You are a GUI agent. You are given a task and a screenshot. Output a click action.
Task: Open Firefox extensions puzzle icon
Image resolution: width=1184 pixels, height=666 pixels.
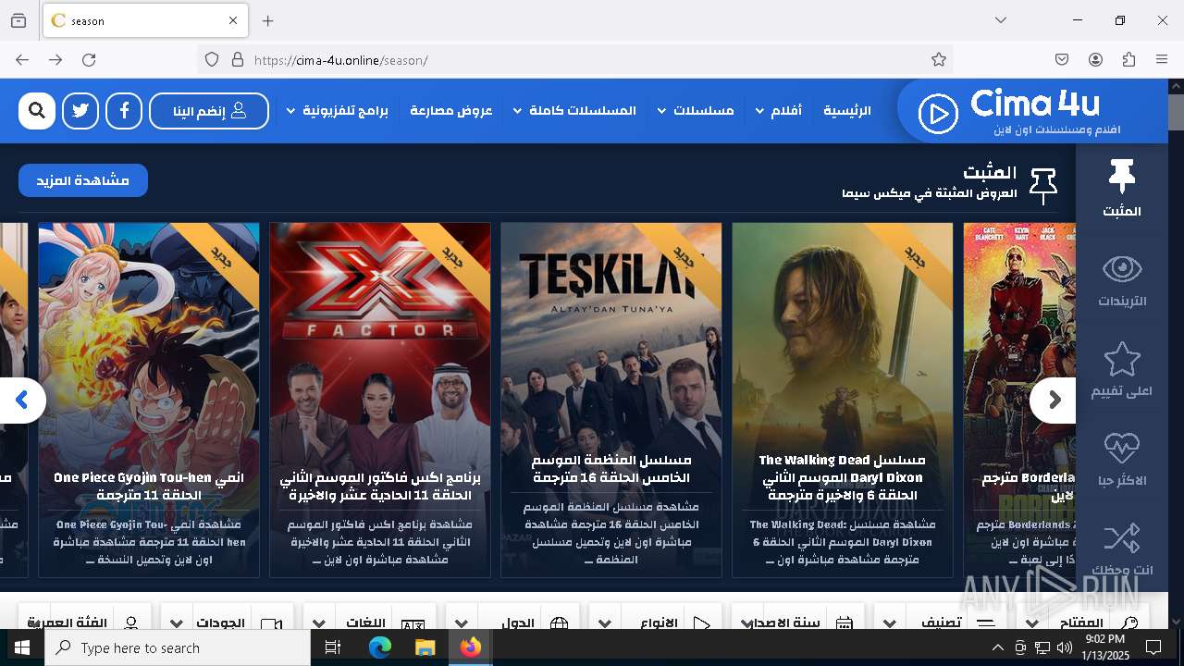pyautogui.click(x=1128, y=60)
